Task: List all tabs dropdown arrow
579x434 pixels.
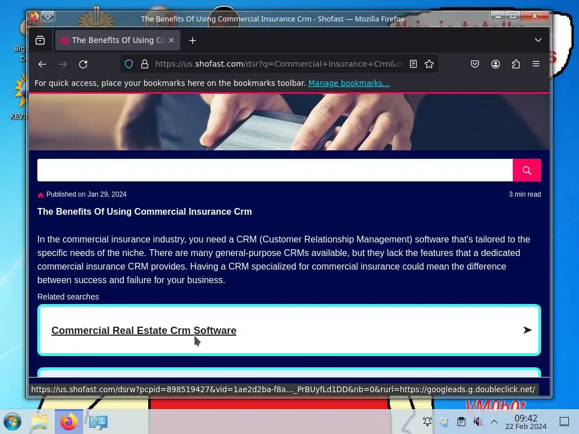Action: (538, 40)
